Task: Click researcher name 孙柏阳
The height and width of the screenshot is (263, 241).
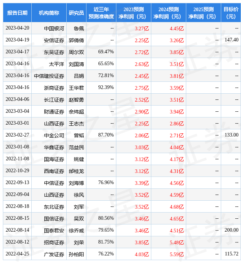Action: [x=76, y=254]
